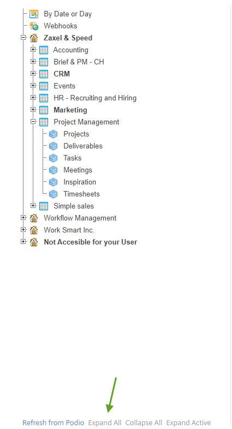Select the Tasks tree item

pyautogui.click(x=73, y=158)
